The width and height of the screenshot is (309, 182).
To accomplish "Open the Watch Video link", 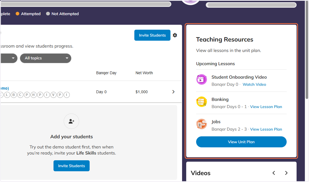I will point(254,84).
